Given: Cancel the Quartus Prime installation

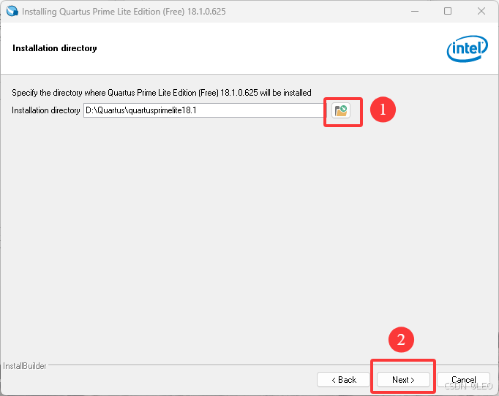Looking at the screenshot, I should pyautogui.click(x=463, y=380).
